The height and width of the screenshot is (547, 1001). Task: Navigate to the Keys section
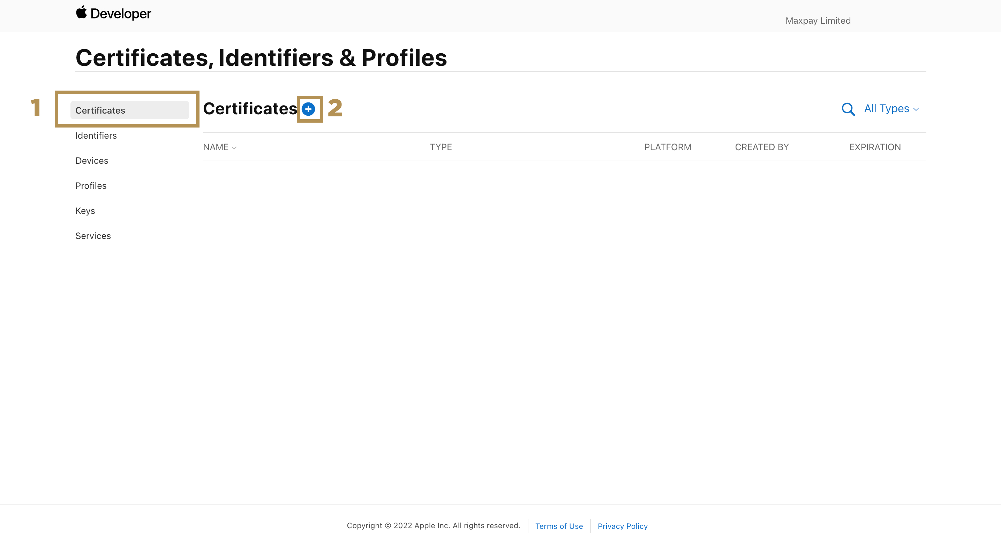point(85,211)
